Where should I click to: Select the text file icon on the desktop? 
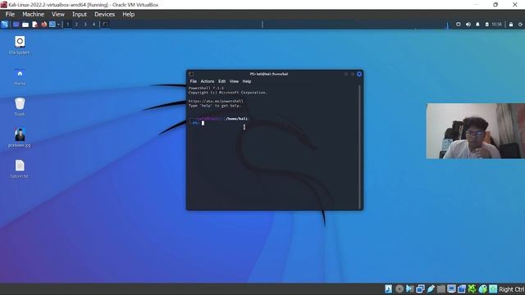(x=20, y=169)
